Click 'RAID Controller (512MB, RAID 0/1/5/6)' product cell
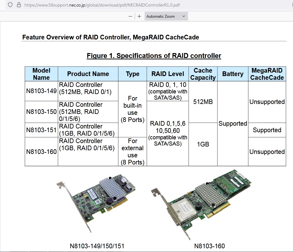 point(88,112)
